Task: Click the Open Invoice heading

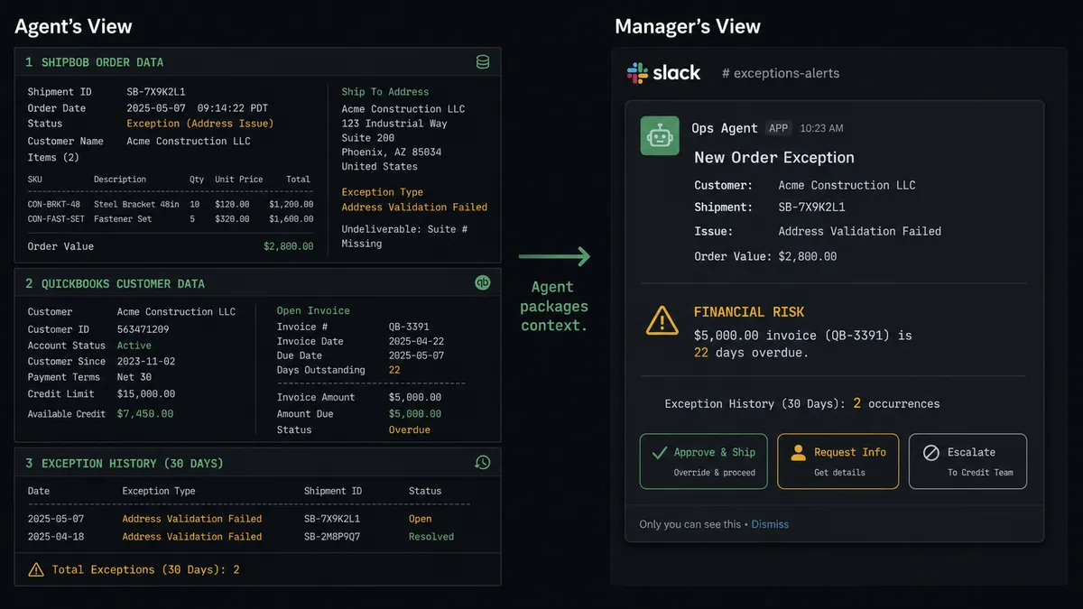Action: tap(313, 310)
